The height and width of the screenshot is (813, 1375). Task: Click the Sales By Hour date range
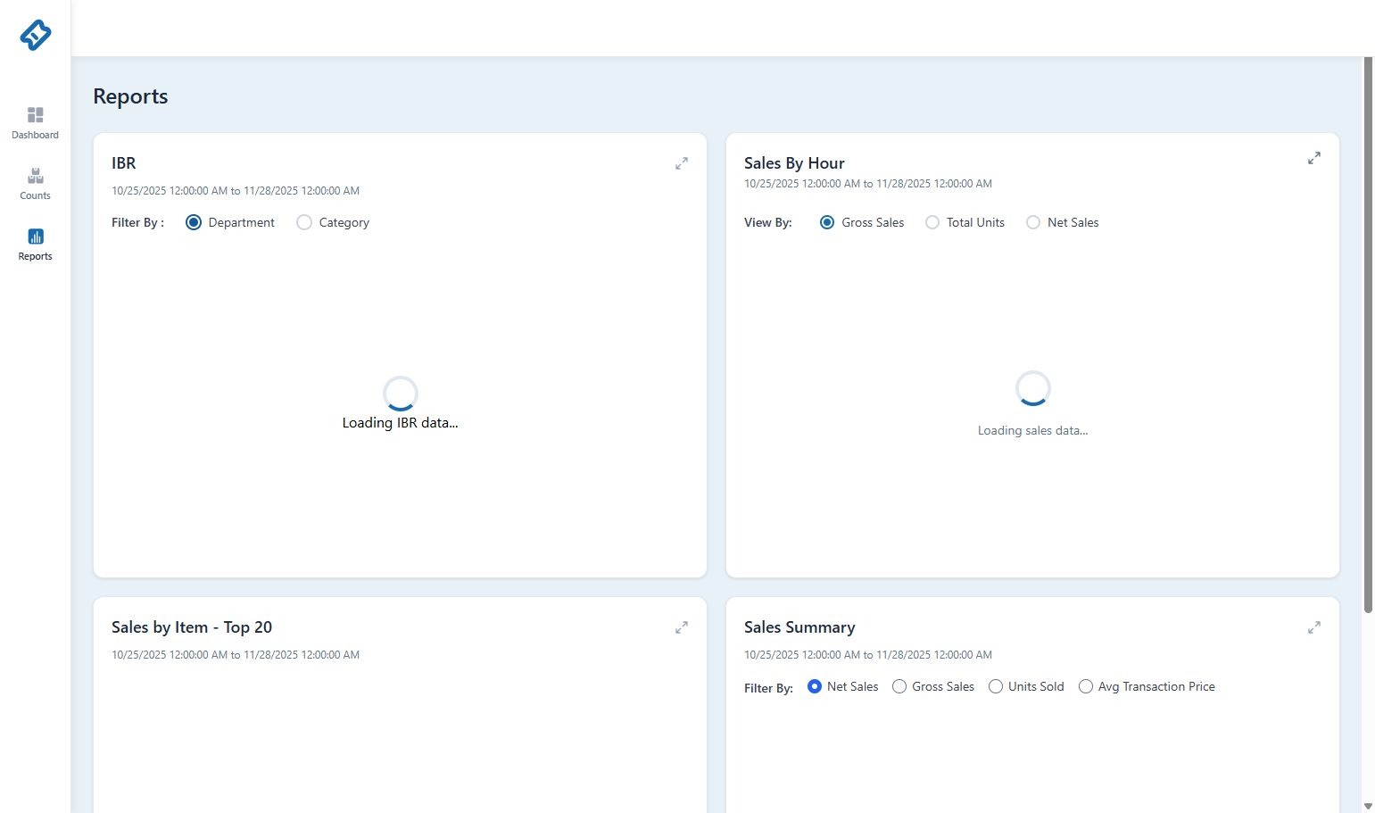click(868, 184)
